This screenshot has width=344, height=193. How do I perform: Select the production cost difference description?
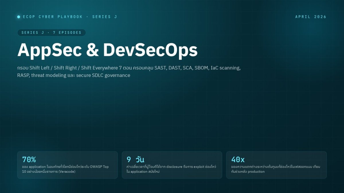(275, 169)
